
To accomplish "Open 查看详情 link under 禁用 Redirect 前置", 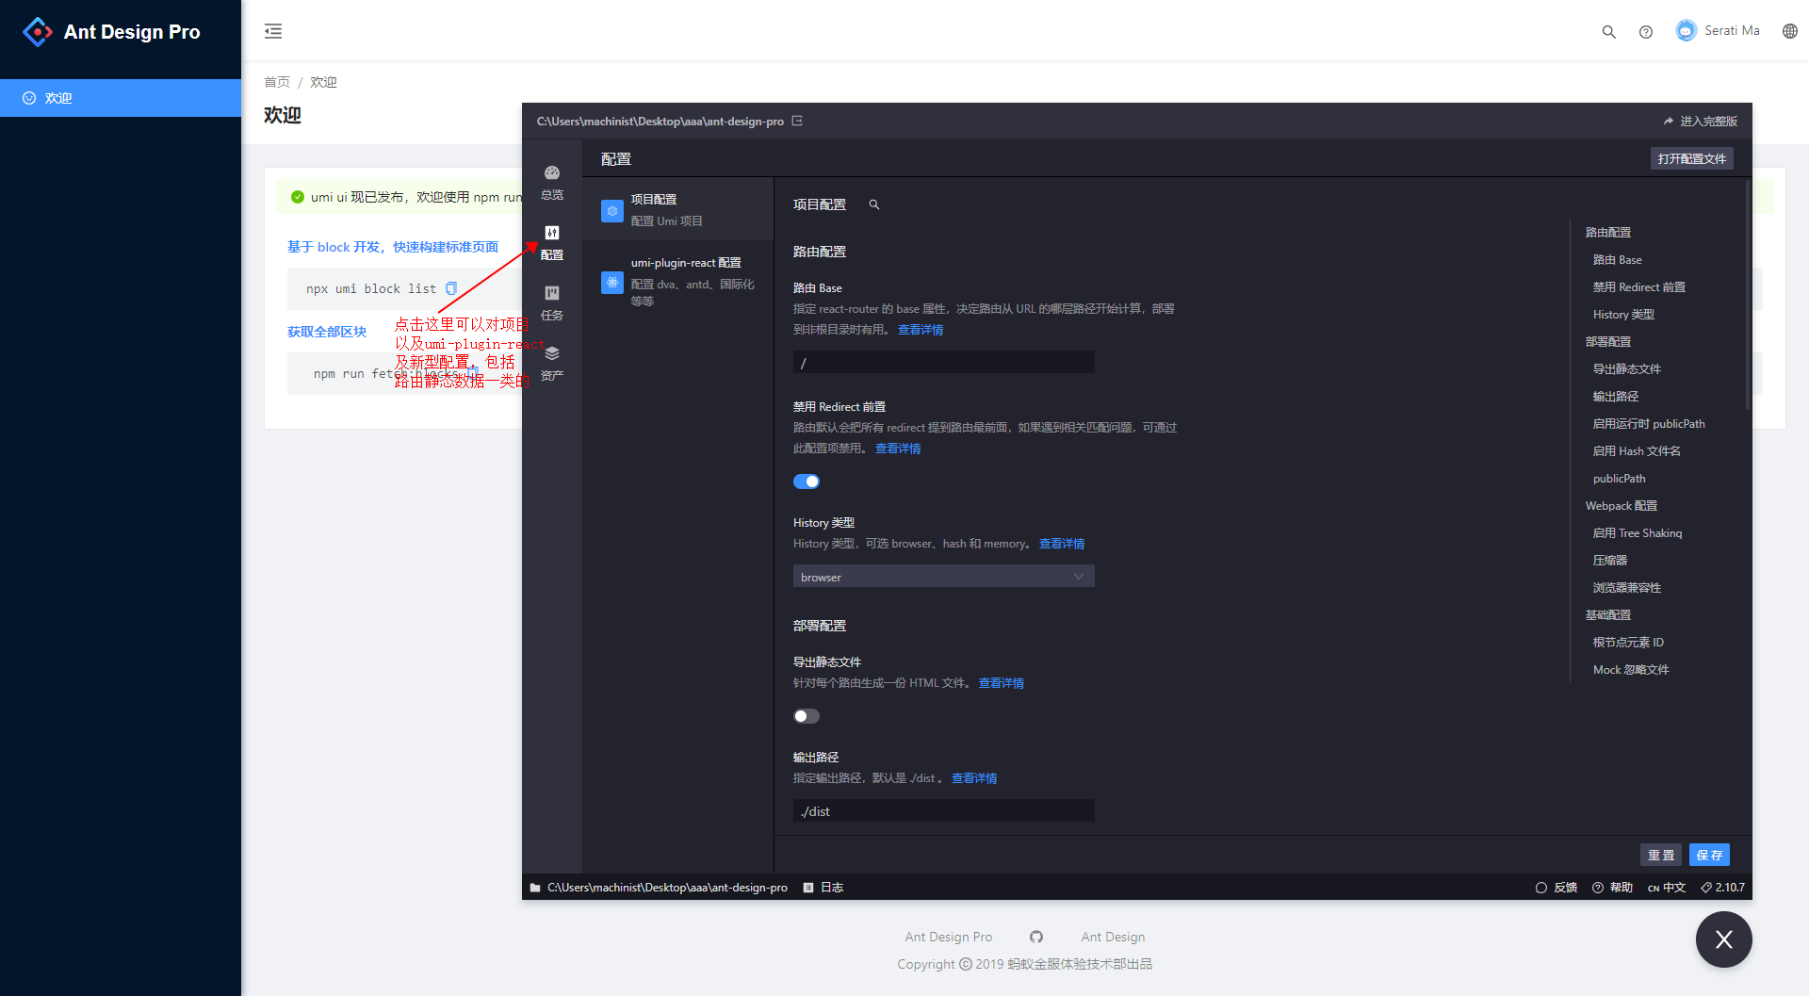I will pyautogui.click(x=898, y=449).
